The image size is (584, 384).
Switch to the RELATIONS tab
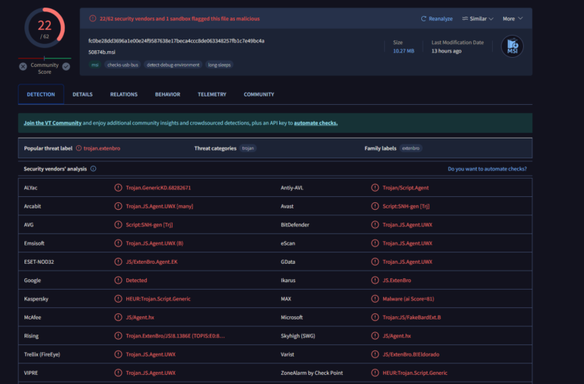click(124, 94)
